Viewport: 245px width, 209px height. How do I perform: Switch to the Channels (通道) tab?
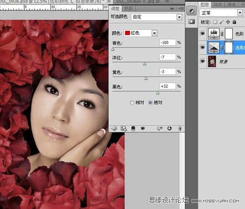[x=231, y=5]
